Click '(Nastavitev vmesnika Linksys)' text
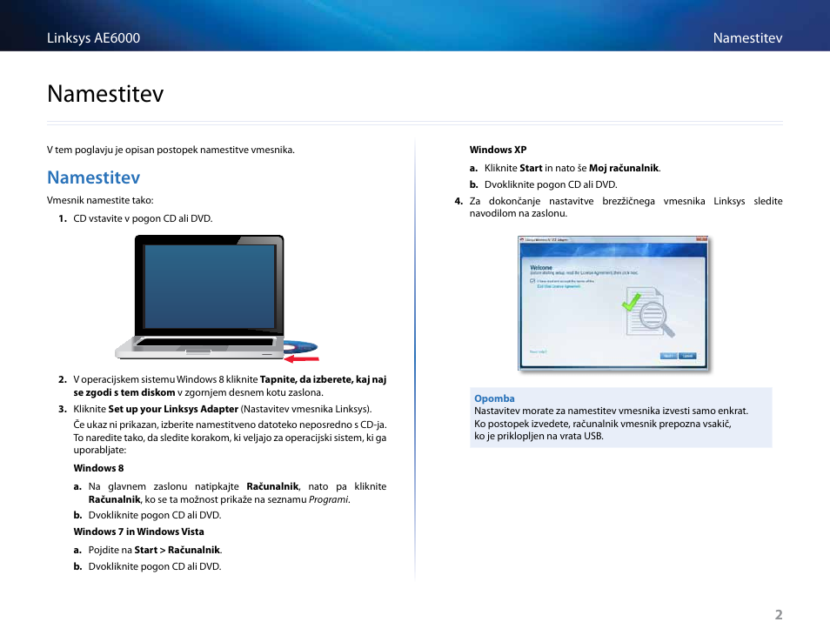This screenshot has height=642, width=830. (x=306, y=409)
